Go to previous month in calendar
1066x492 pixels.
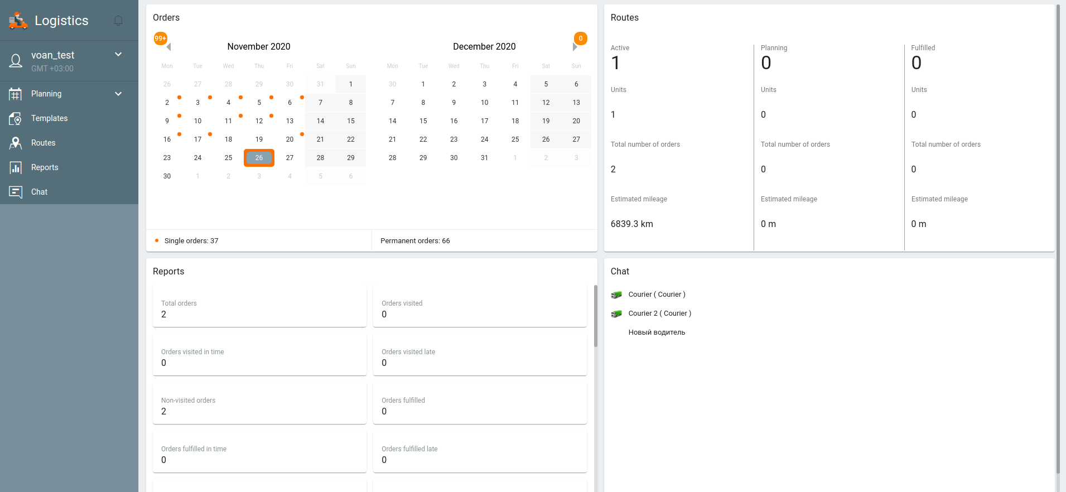(x=168, y=47)
